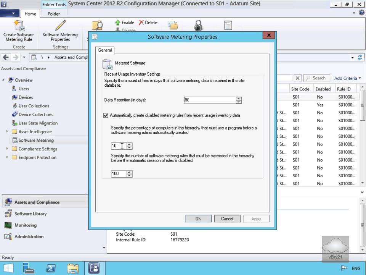Click the Metered Software icon in dialog
The image size is (366, 275).
(108, 65)
